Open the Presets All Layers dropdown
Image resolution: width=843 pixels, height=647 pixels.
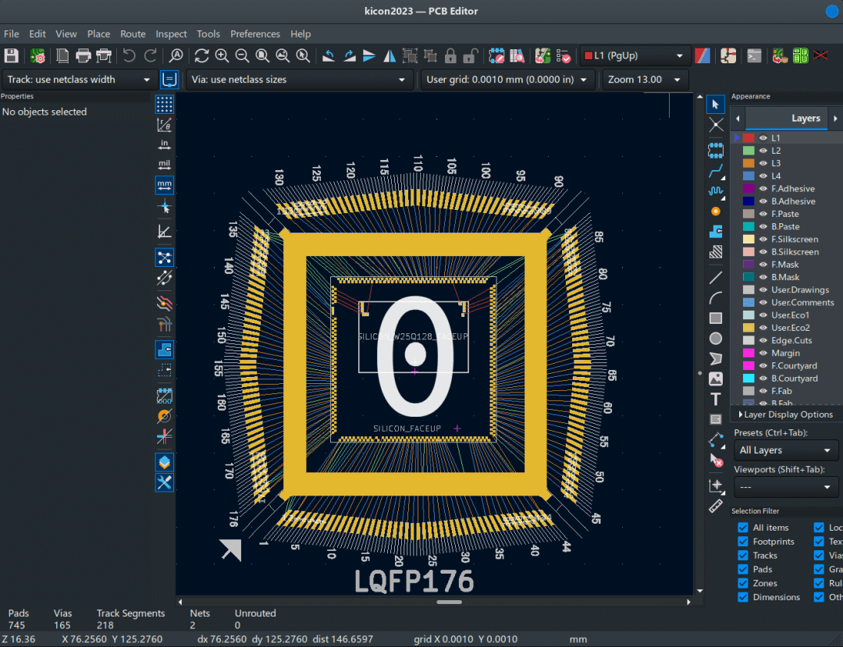click(786, 450)
